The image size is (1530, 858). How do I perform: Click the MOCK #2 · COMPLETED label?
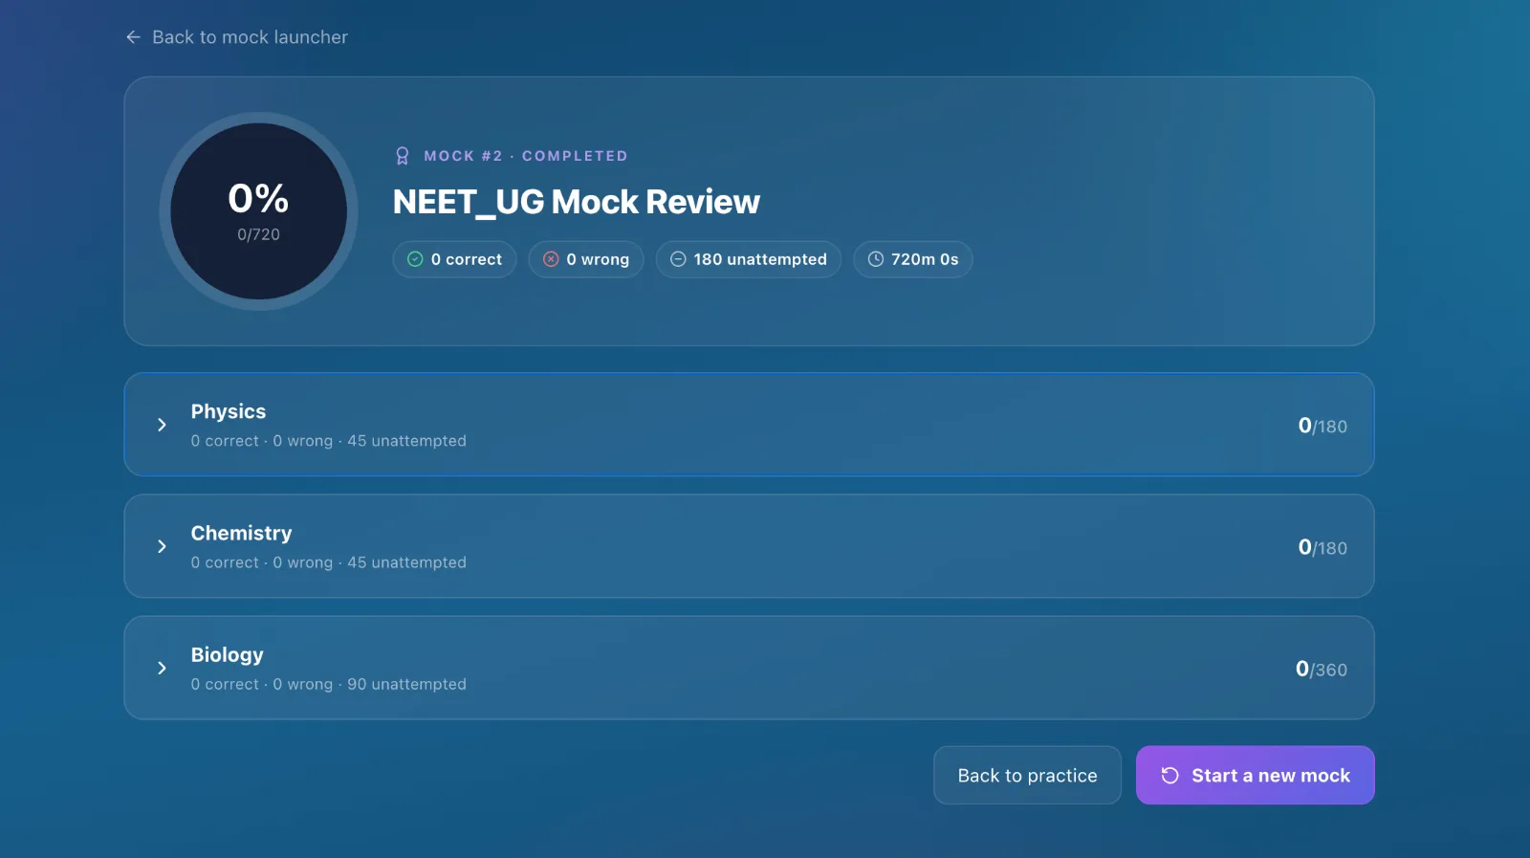[x=526, y=156]
